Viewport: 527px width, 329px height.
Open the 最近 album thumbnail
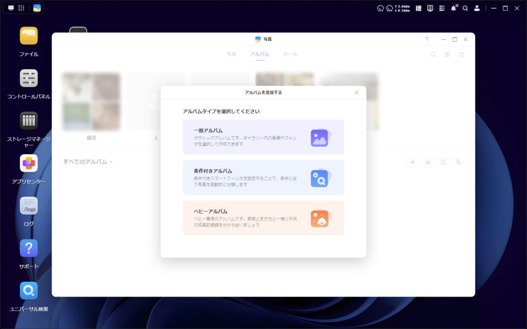pos(91,102)
